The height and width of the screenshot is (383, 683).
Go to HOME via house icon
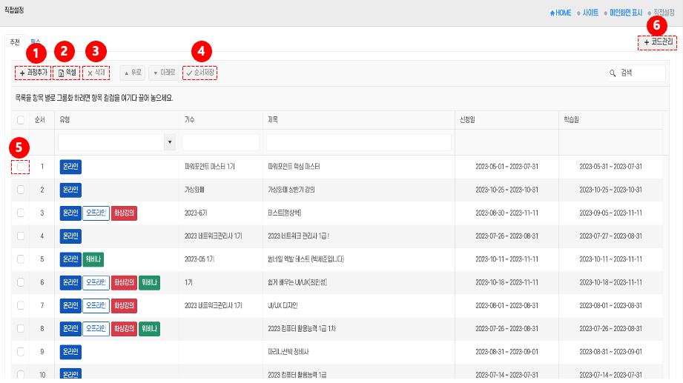tap(560, 13)
